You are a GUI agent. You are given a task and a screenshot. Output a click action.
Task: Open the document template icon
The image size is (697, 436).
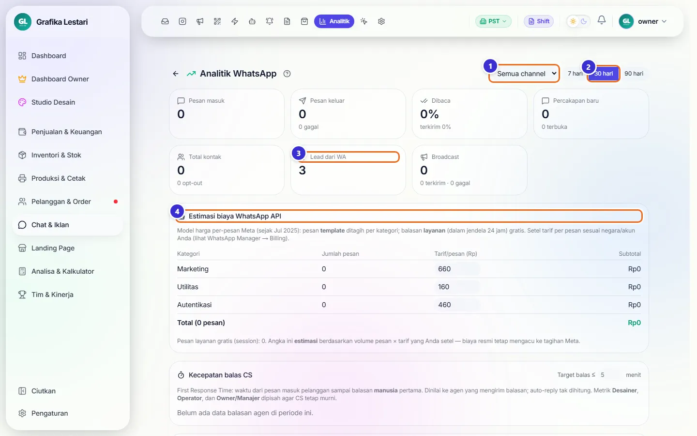pos(287,21)
